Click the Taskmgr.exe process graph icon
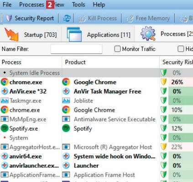Viewport: 193px width, 182px height. [x=5, y=100]
